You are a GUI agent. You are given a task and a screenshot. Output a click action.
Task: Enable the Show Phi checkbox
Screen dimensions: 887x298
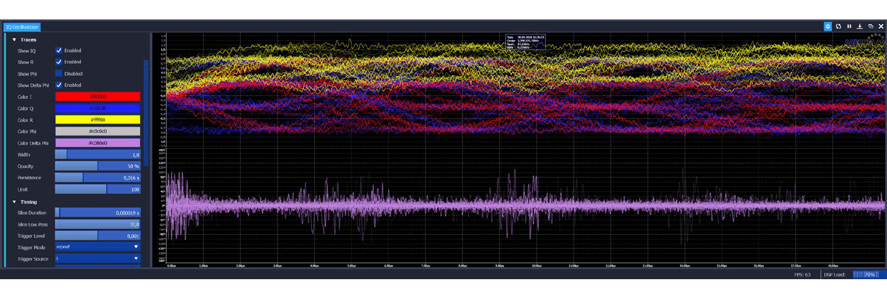(x=59, y=73)
